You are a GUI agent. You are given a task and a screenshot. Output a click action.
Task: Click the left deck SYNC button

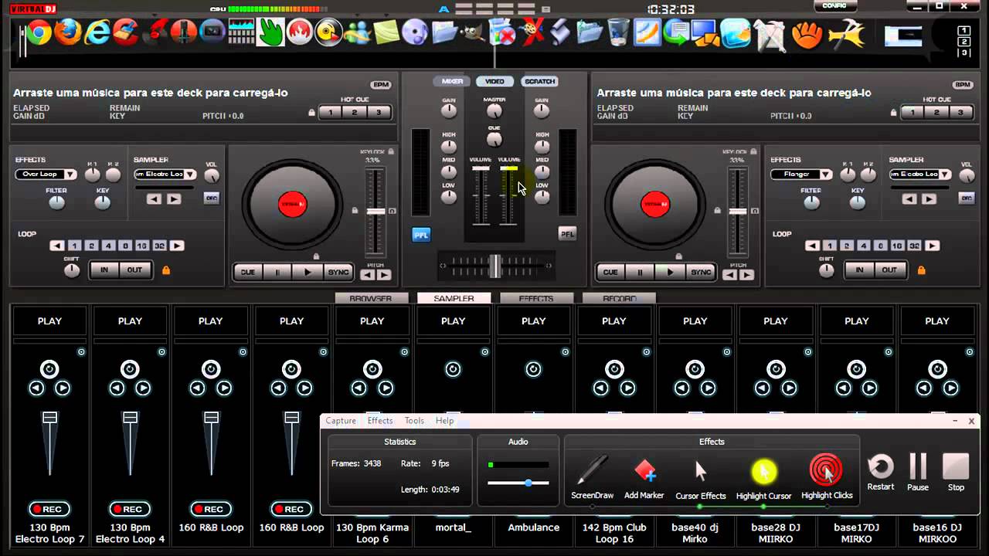(x=338, y=272)
